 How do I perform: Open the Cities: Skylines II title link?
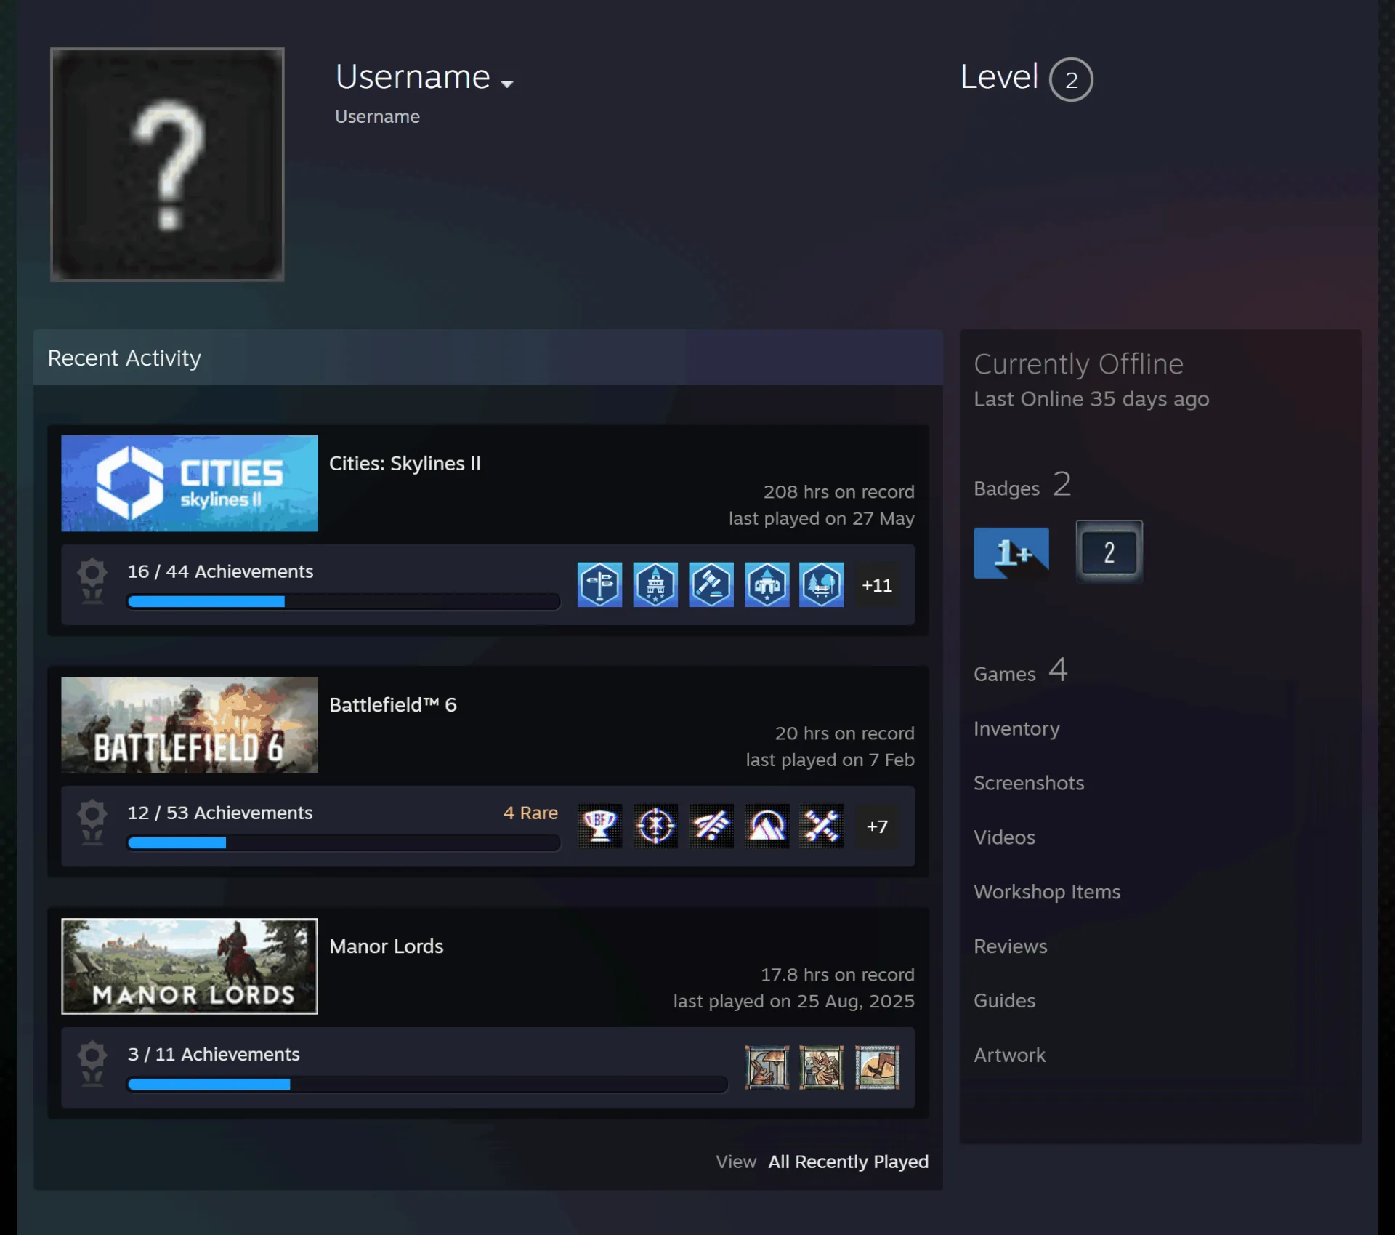pos(405,463)
